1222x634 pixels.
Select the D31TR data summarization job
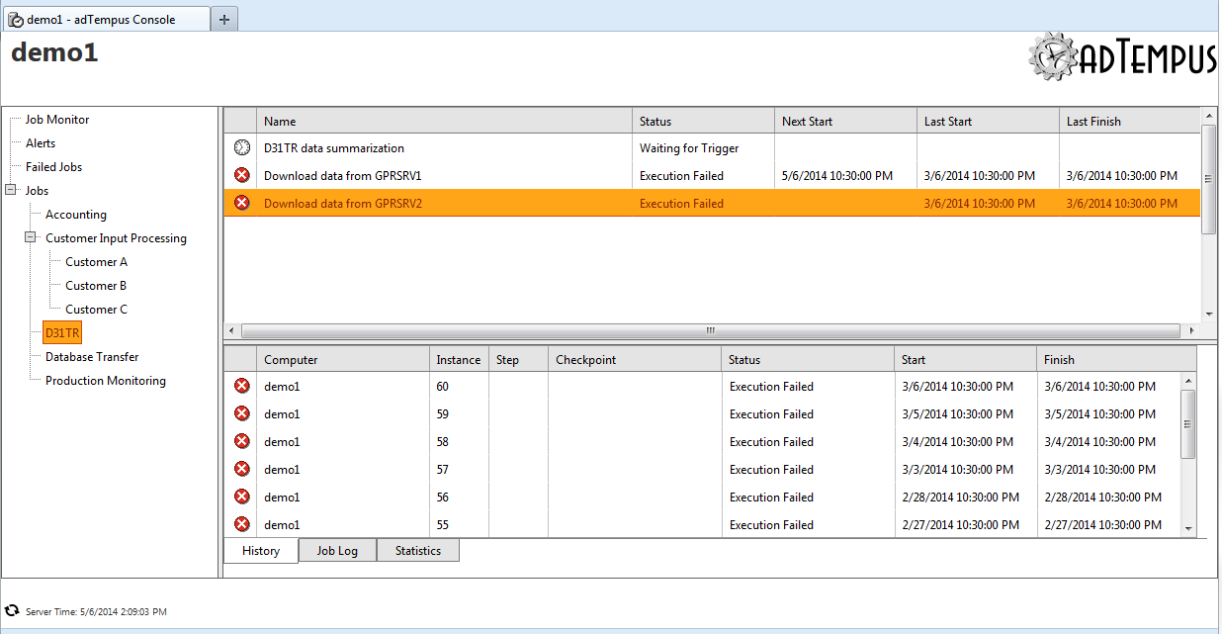[712, 148]
